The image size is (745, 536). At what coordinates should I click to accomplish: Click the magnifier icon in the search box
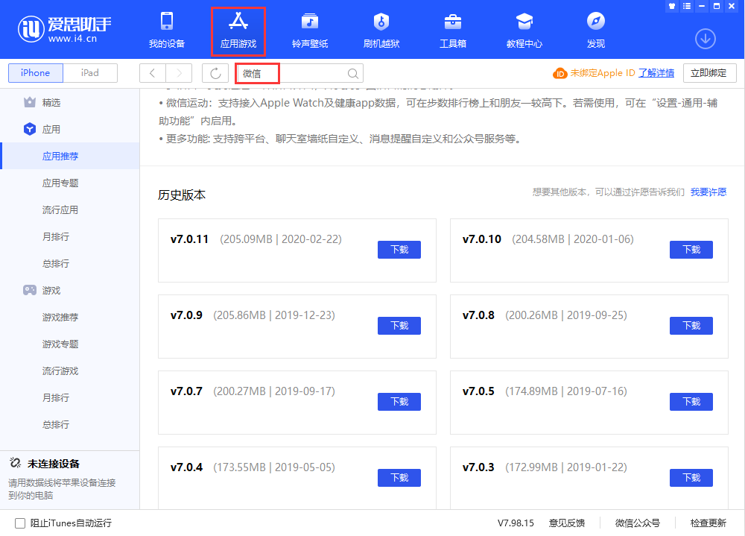pyautogui.click(x=352, y=73)
